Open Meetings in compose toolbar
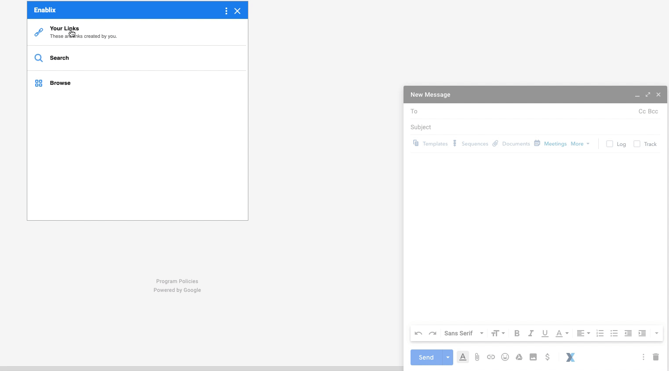This screenshot has width=669, height=371. click(x=550, y=144)
